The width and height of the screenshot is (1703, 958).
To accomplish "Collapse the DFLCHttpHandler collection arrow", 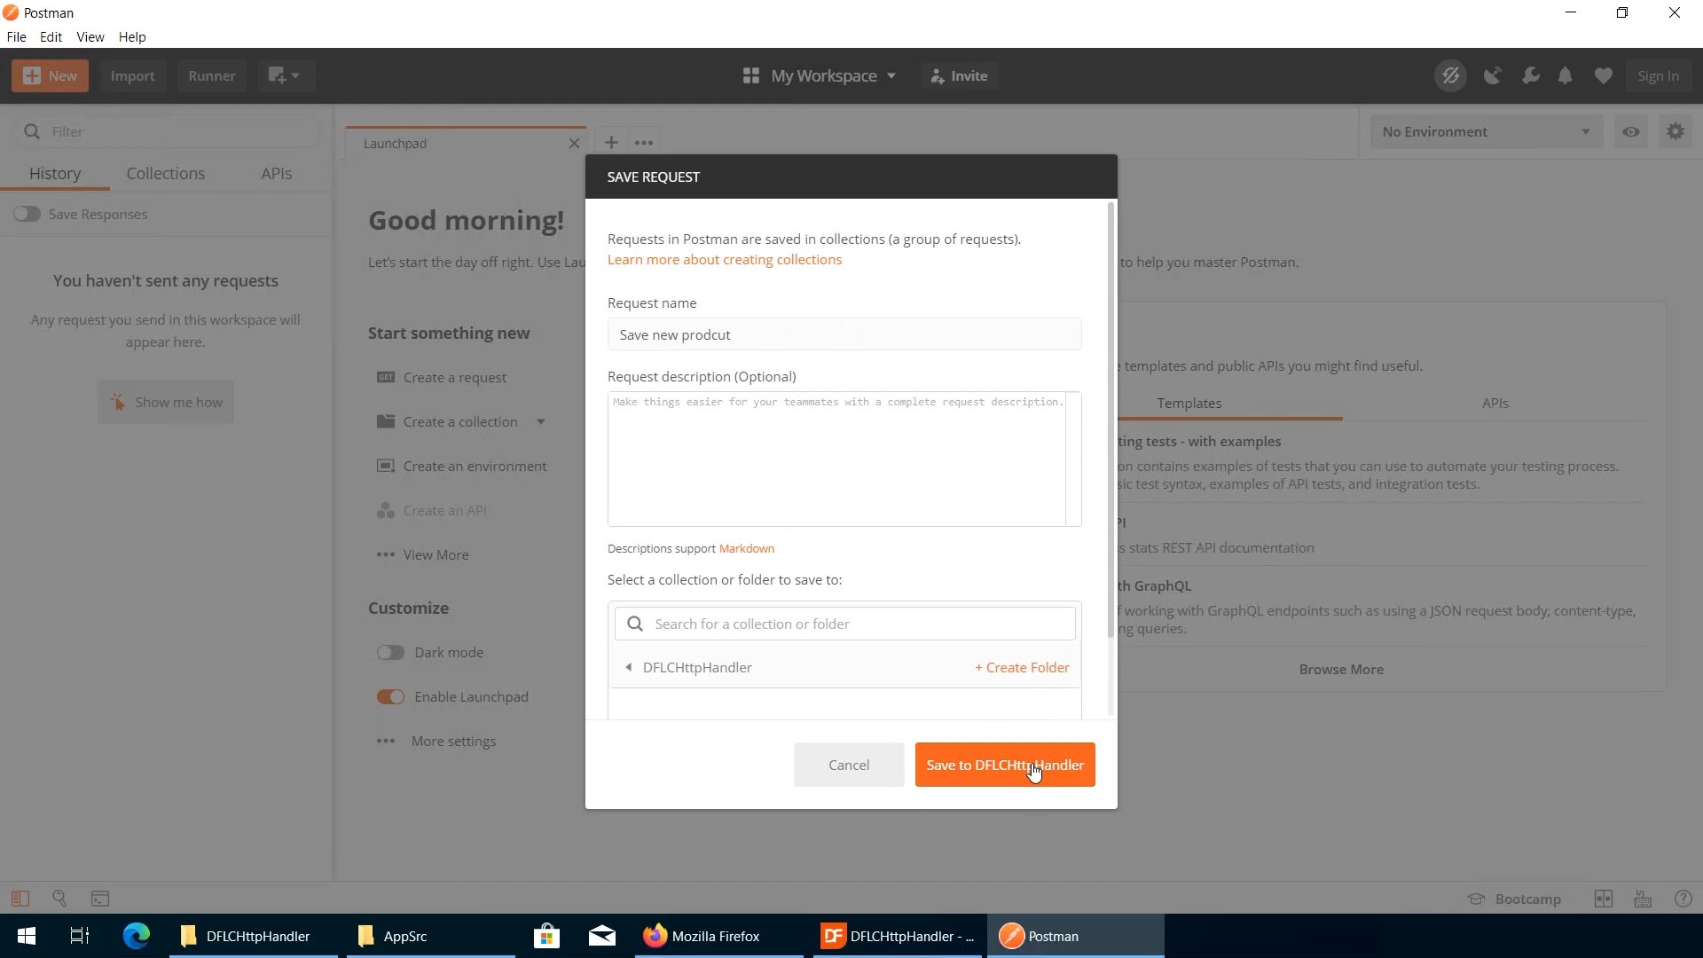I will [628, 668].
